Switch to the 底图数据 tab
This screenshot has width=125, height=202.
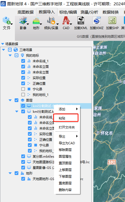click(x=26, y=12)
